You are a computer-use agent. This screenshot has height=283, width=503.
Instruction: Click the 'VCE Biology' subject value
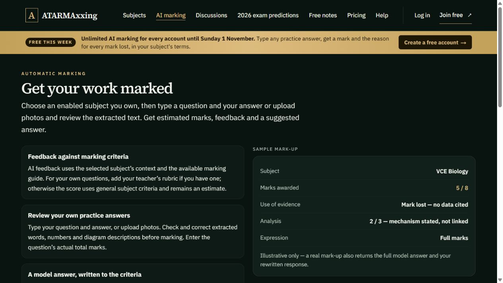tap(452, 171)
